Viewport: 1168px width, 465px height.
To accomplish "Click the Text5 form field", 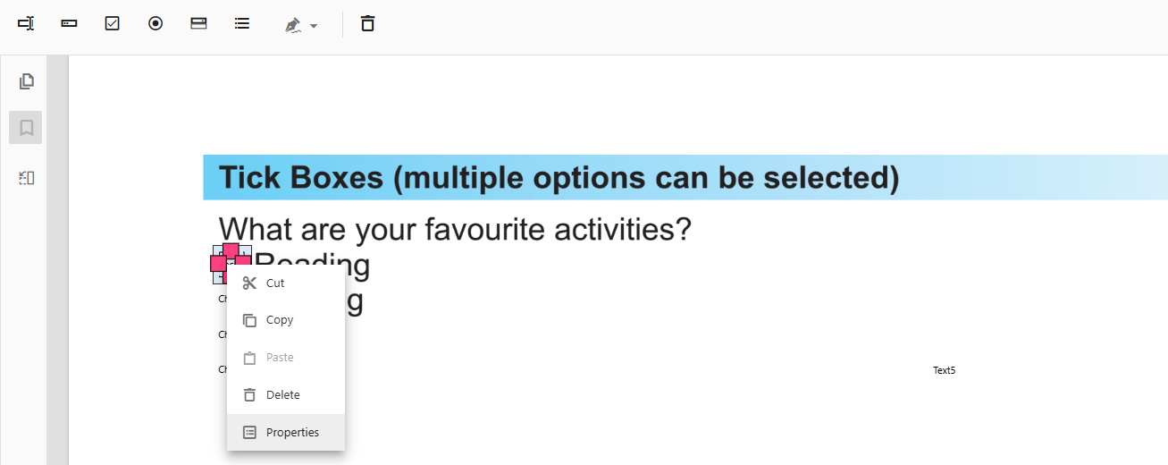I will (944, 370).
